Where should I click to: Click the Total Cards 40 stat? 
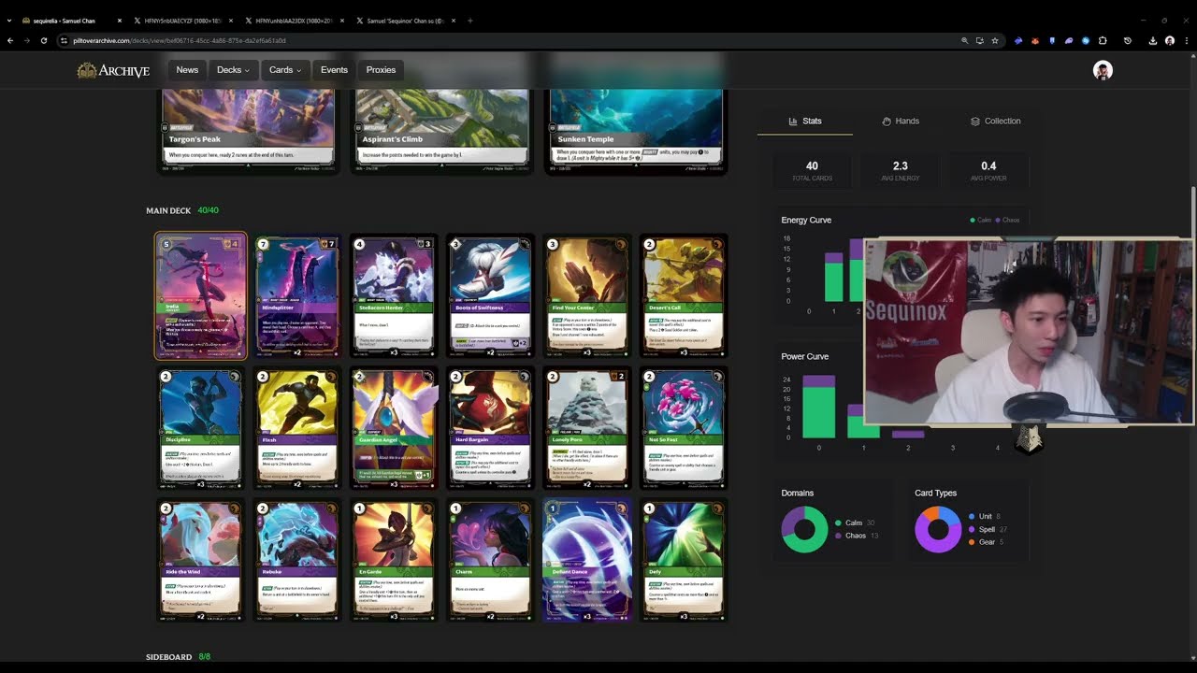tap(812, 170)
